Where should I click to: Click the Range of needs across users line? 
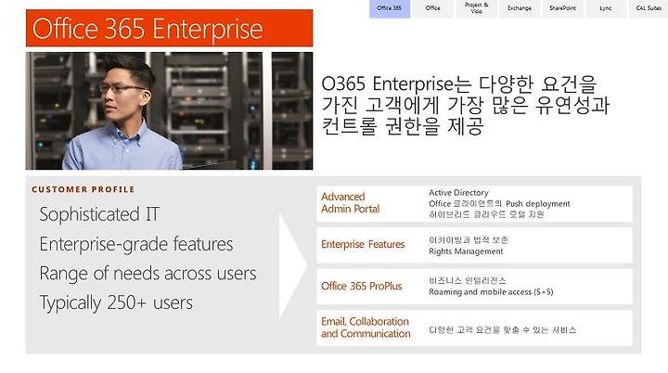click(x=148, y=273)
